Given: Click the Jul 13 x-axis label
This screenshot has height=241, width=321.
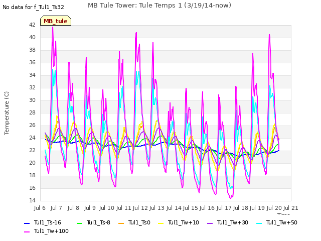Looking at the screenshot, I should coord(157,208).
